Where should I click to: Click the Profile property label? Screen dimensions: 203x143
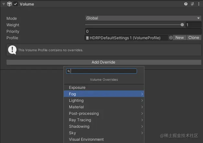(12, 38)
